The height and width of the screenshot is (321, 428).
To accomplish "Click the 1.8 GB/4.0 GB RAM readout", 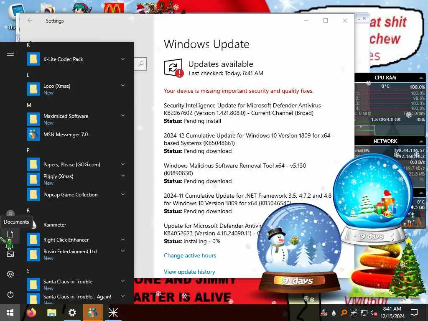I will [385, 120].
